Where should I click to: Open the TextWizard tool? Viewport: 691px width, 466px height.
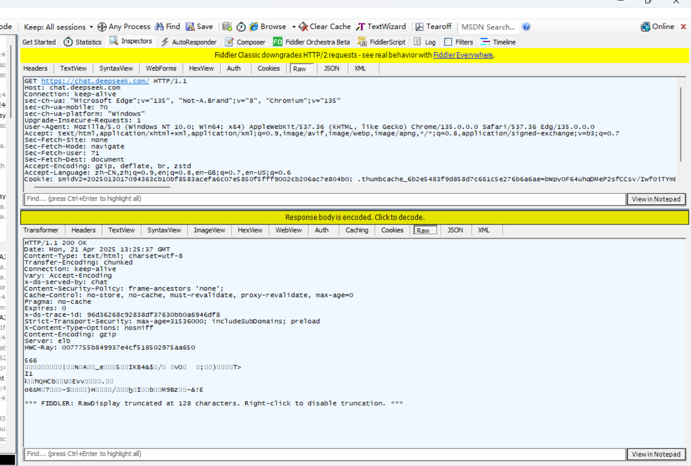381,27
